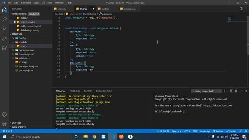This screenshot has width=249, height=140.
Task: Open the Terminal menu
Action: 59,3
